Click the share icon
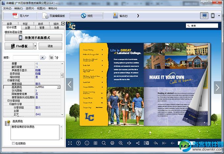The width and height of the screenshot is (224, 154). (138, 143)
